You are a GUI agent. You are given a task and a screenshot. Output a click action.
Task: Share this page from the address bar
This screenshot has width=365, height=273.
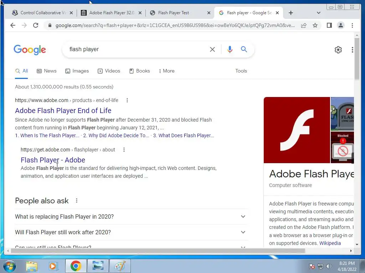click(304, 25)
